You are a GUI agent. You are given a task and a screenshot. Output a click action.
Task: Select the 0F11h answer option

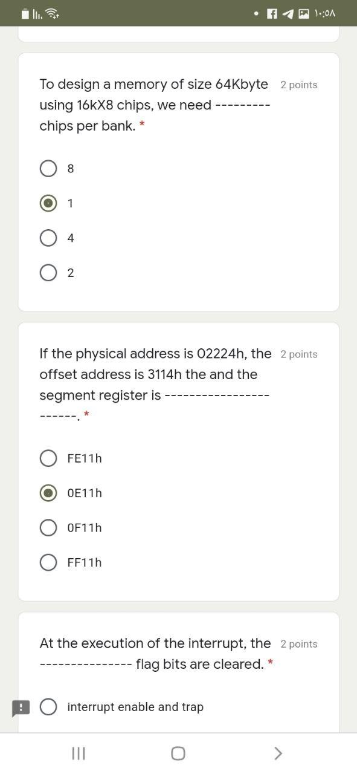click(48, 527)
